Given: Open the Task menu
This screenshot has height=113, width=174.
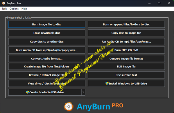Looking at the screenshot, I should (x=4, y=9).
